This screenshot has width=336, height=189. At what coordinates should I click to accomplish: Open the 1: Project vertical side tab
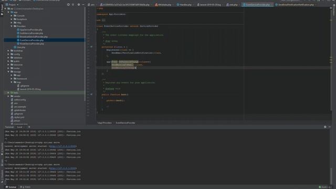[x=2, y=9]
